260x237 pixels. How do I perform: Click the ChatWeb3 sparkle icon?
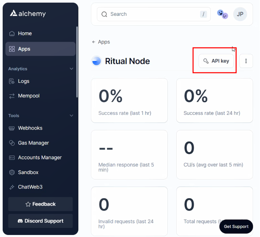point(12,187)
